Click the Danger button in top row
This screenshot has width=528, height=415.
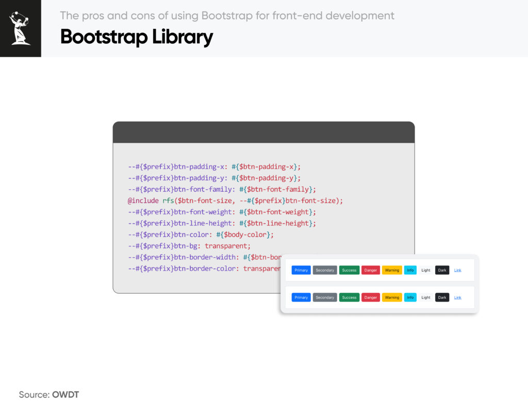tap(370, 270)
